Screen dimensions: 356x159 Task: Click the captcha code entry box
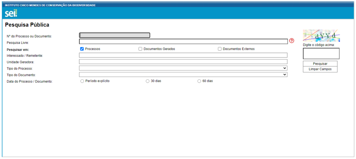point(321,54)
